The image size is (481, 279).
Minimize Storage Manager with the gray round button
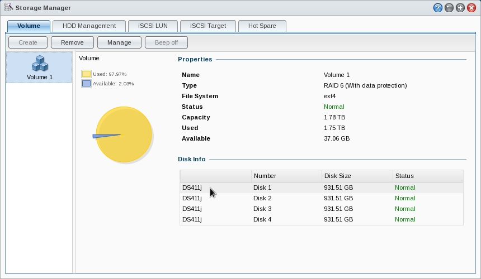pos(449,8)
